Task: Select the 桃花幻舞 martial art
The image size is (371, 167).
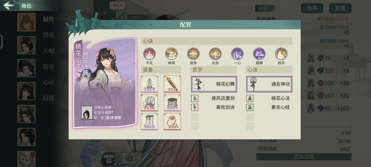Action: point(214,84)
